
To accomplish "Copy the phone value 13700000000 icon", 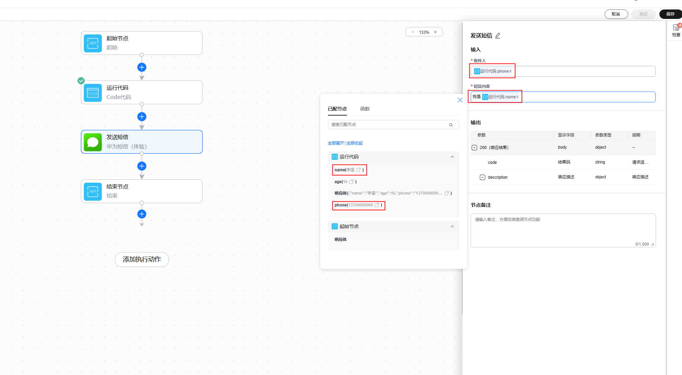I will click(377, 205).
